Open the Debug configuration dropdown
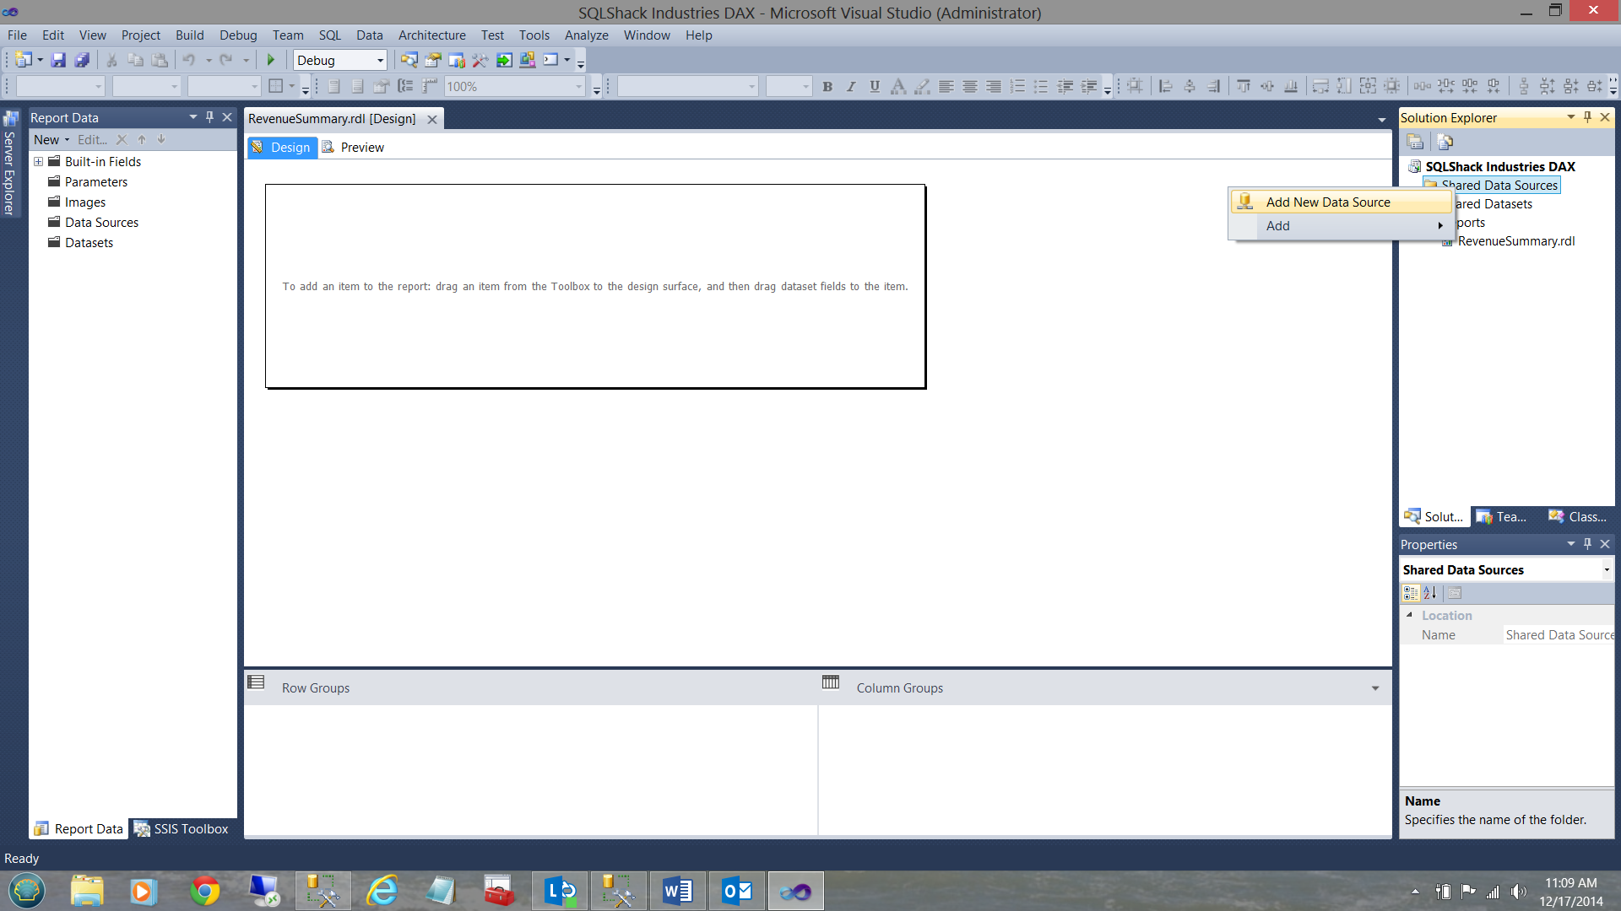The height and width of the screenshot is (911, 1621). [x=380, y=60]
